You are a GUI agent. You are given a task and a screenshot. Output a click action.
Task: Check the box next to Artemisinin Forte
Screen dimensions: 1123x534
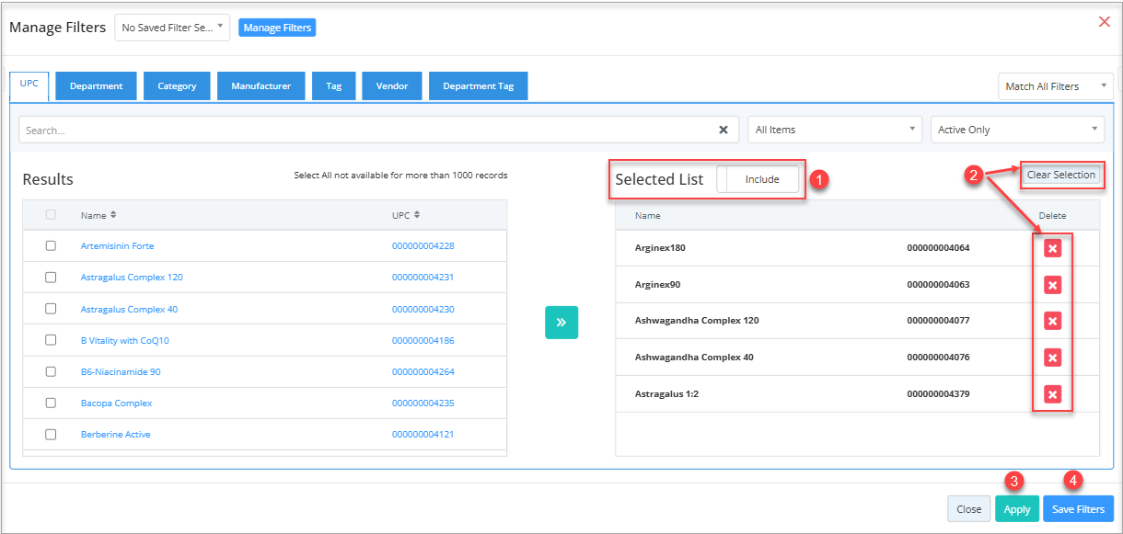click(51, 245)
